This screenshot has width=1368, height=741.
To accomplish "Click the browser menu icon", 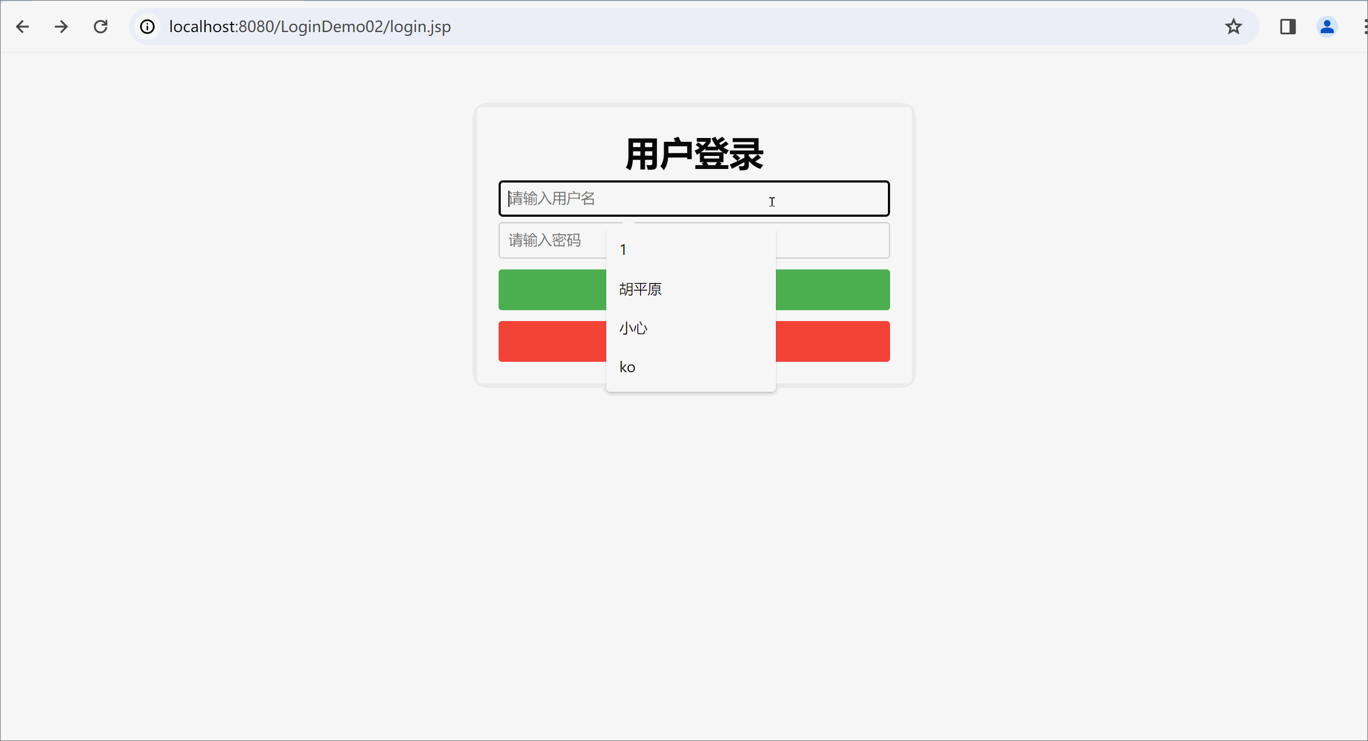I will (x=1363, y=27).
